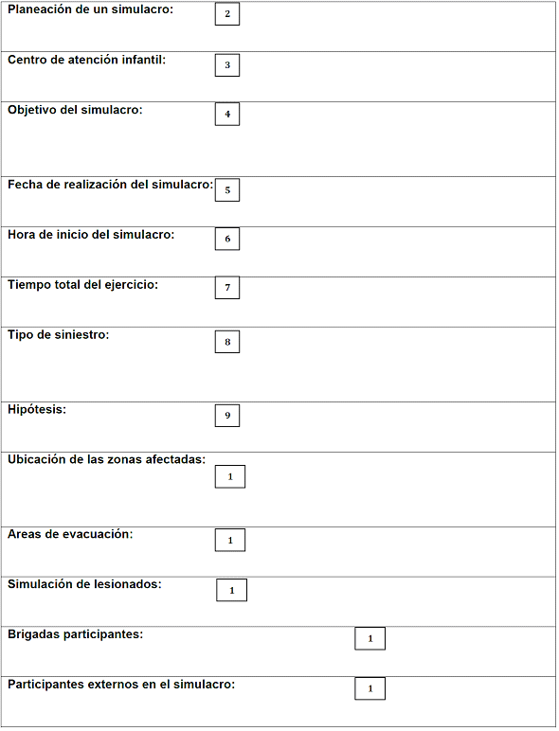Click the 'Planeación de un simulacro:' label
This screenshot has height=731, width=559.
pos(90,9)
